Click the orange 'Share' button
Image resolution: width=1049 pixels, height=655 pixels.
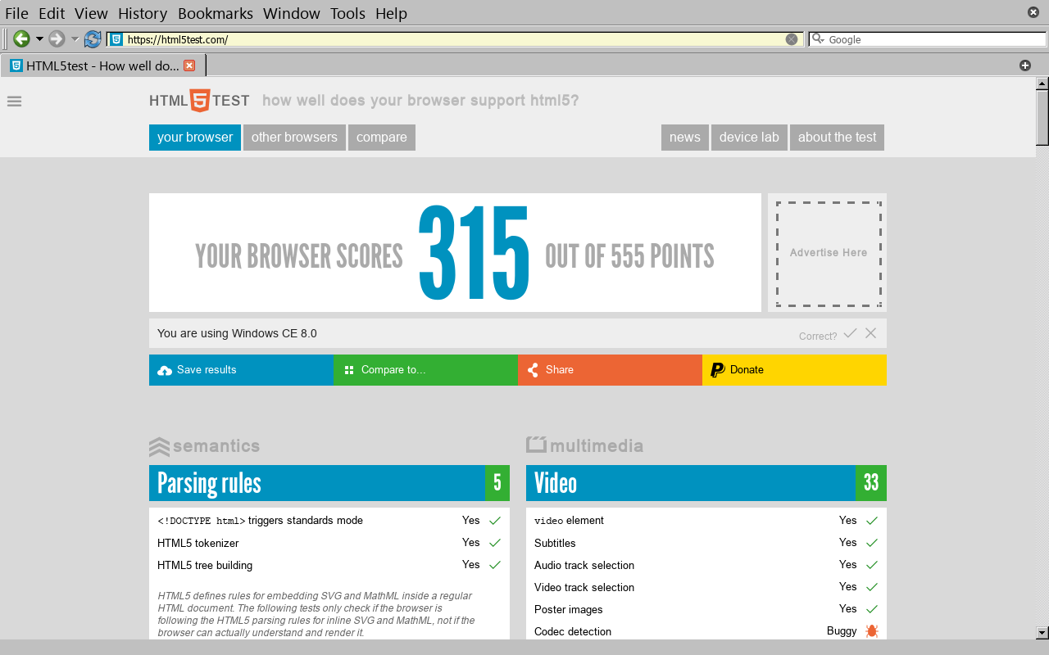tap(610, 370)
